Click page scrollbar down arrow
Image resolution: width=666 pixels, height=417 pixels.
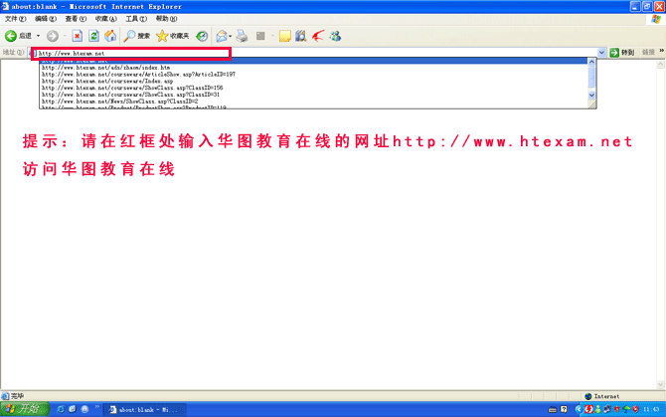click(x=660, y=385)
